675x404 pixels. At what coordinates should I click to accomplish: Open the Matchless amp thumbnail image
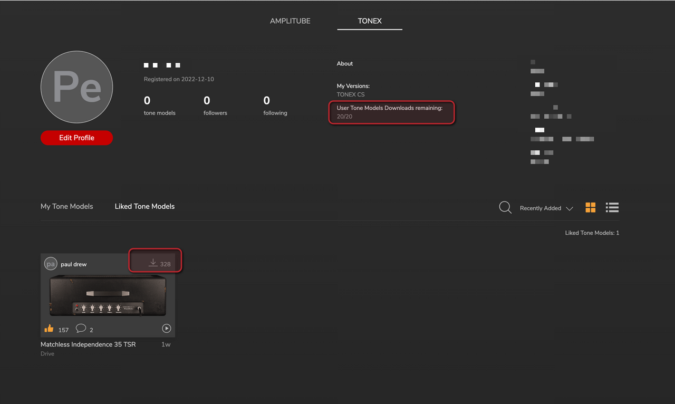click(108, 296)
